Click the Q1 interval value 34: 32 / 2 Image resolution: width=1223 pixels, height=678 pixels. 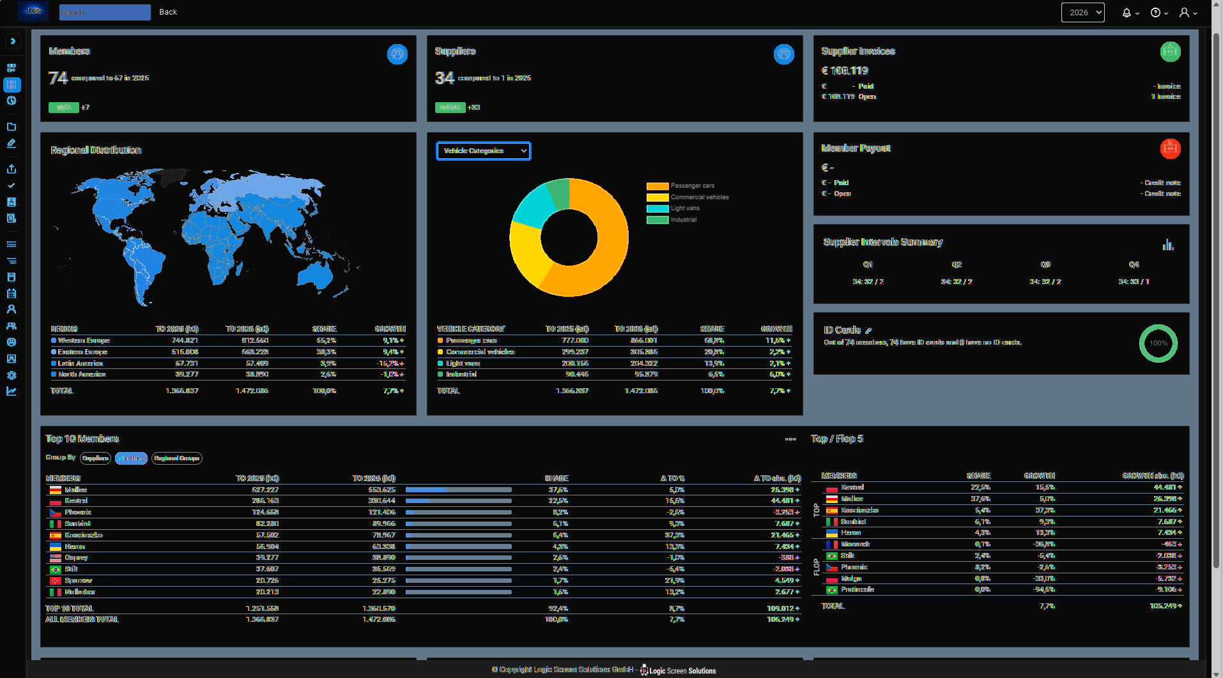pyautogui.click(x=868, y=282)
